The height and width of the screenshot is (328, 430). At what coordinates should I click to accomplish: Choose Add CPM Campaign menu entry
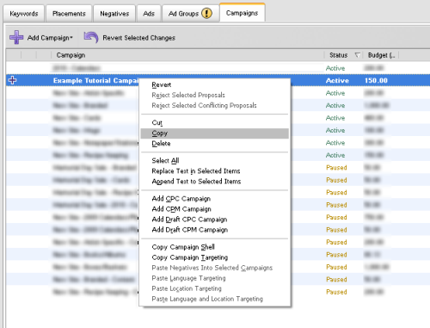tap(215, 209)
